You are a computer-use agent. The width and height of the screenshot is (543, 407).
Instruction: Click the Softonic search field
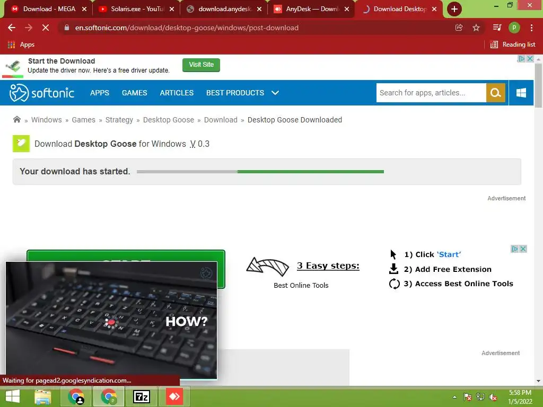[431, 93]
